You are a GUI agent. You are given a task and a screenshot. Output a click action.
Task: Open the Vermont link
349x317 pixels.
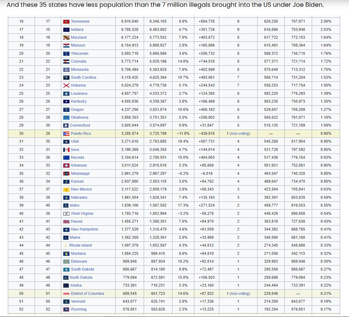click(78, 301)
